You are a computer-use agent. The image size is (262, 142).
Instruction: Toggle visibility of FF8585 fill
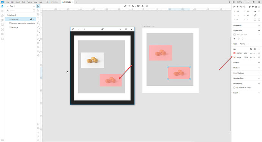click(259, 53)
